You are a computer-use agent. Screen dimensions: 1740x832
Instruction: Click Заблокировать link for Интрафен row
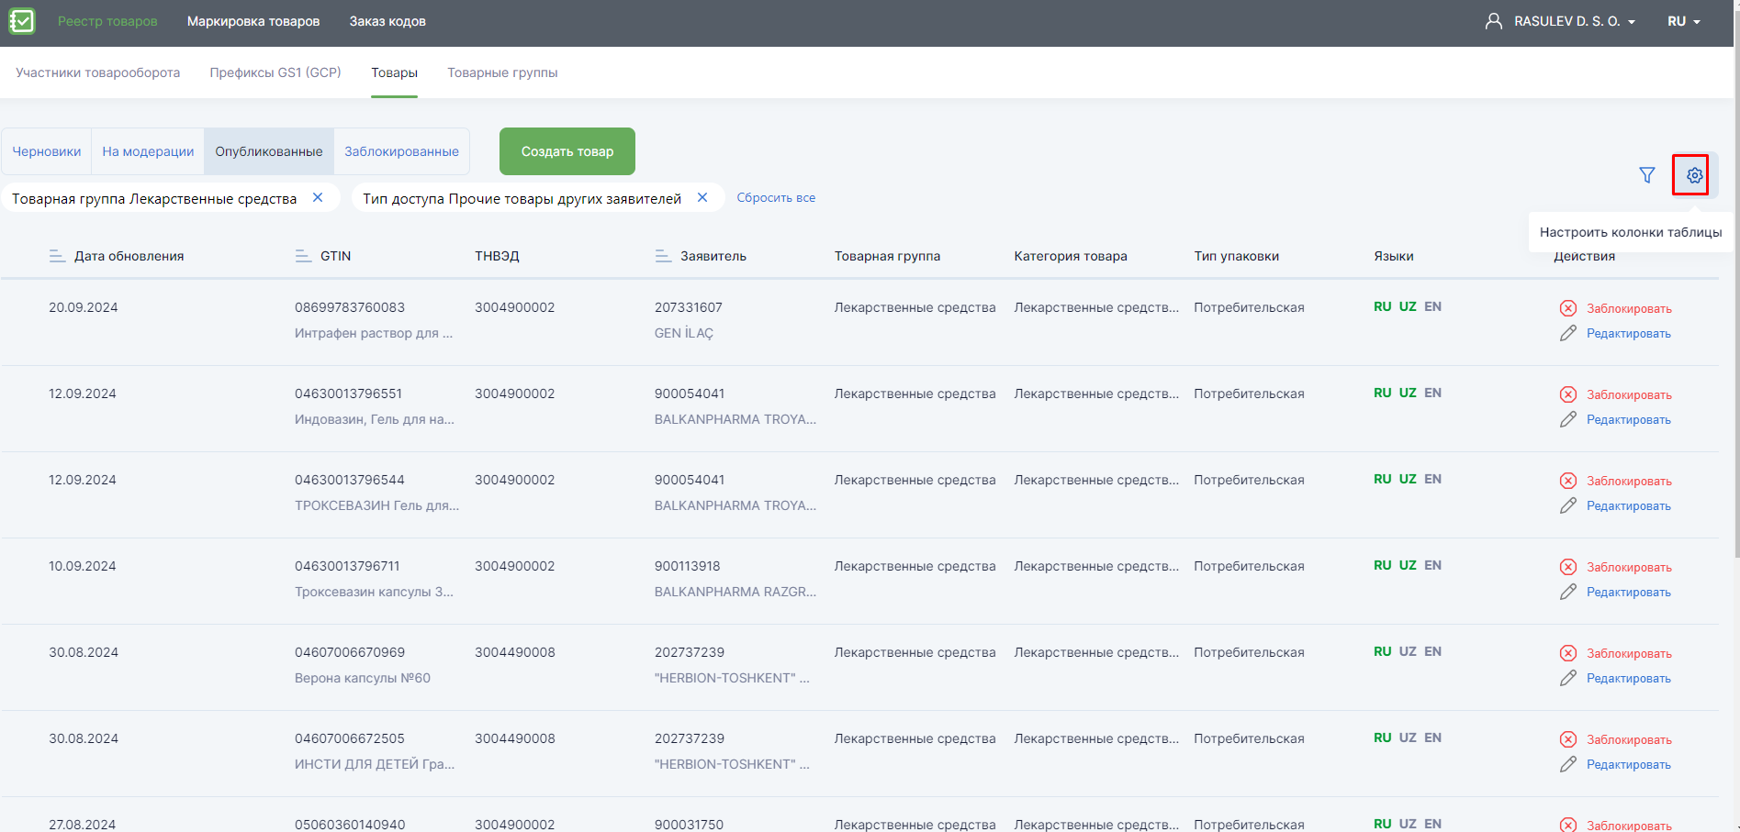coord(1629,309)
